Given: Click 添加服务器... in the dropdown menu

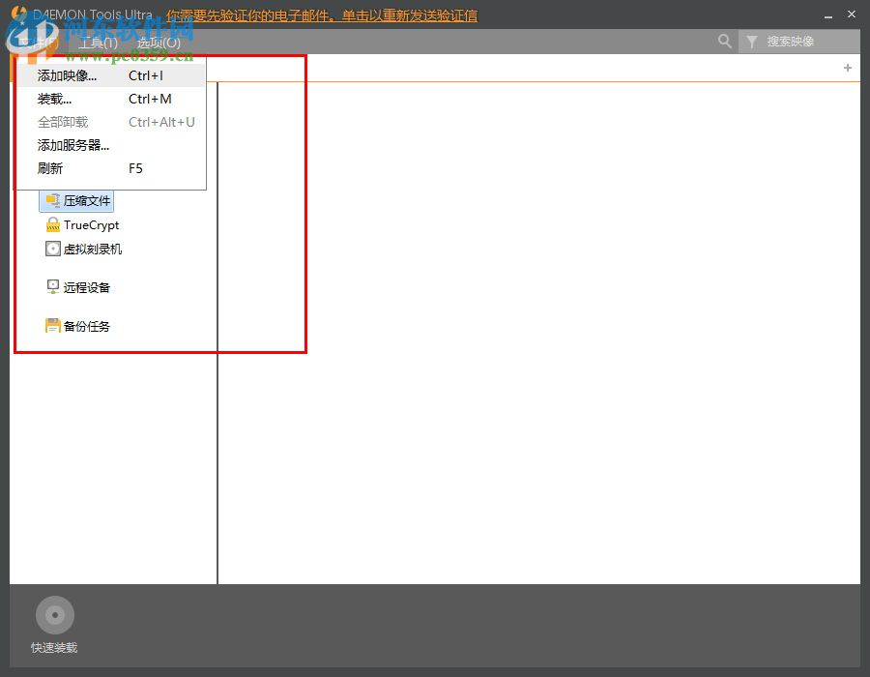Looking at the screenshot, I should pyautogui.click(x=110, y=145).
